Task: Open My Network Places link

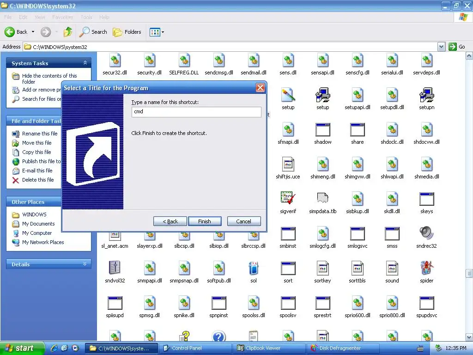Action: point(43,242)
